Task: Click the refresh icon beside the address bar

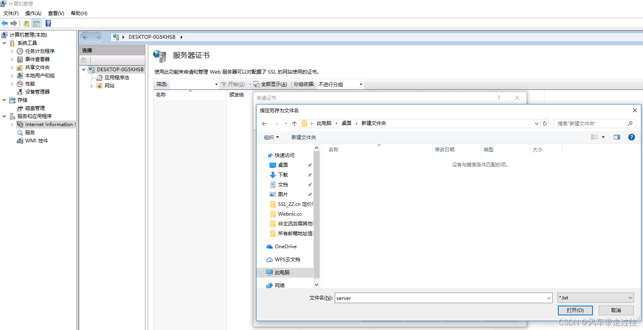Action: coord(545,123)
